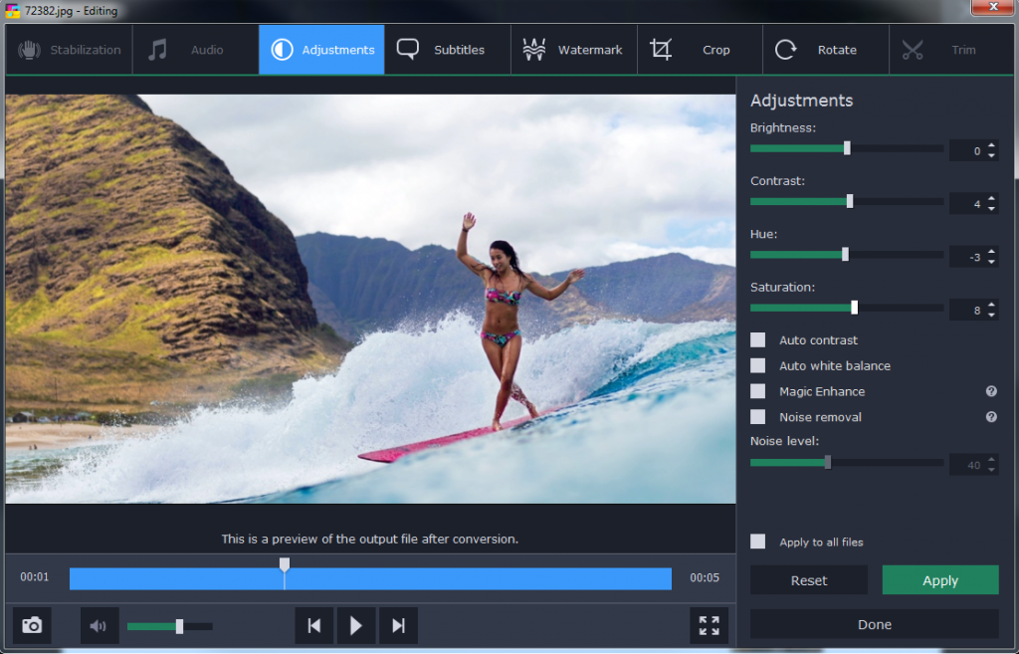Image resolution: width=1019 pixels, height=654 pixels.
Task: Select the Stabilization tool
Action: point(68,49)
